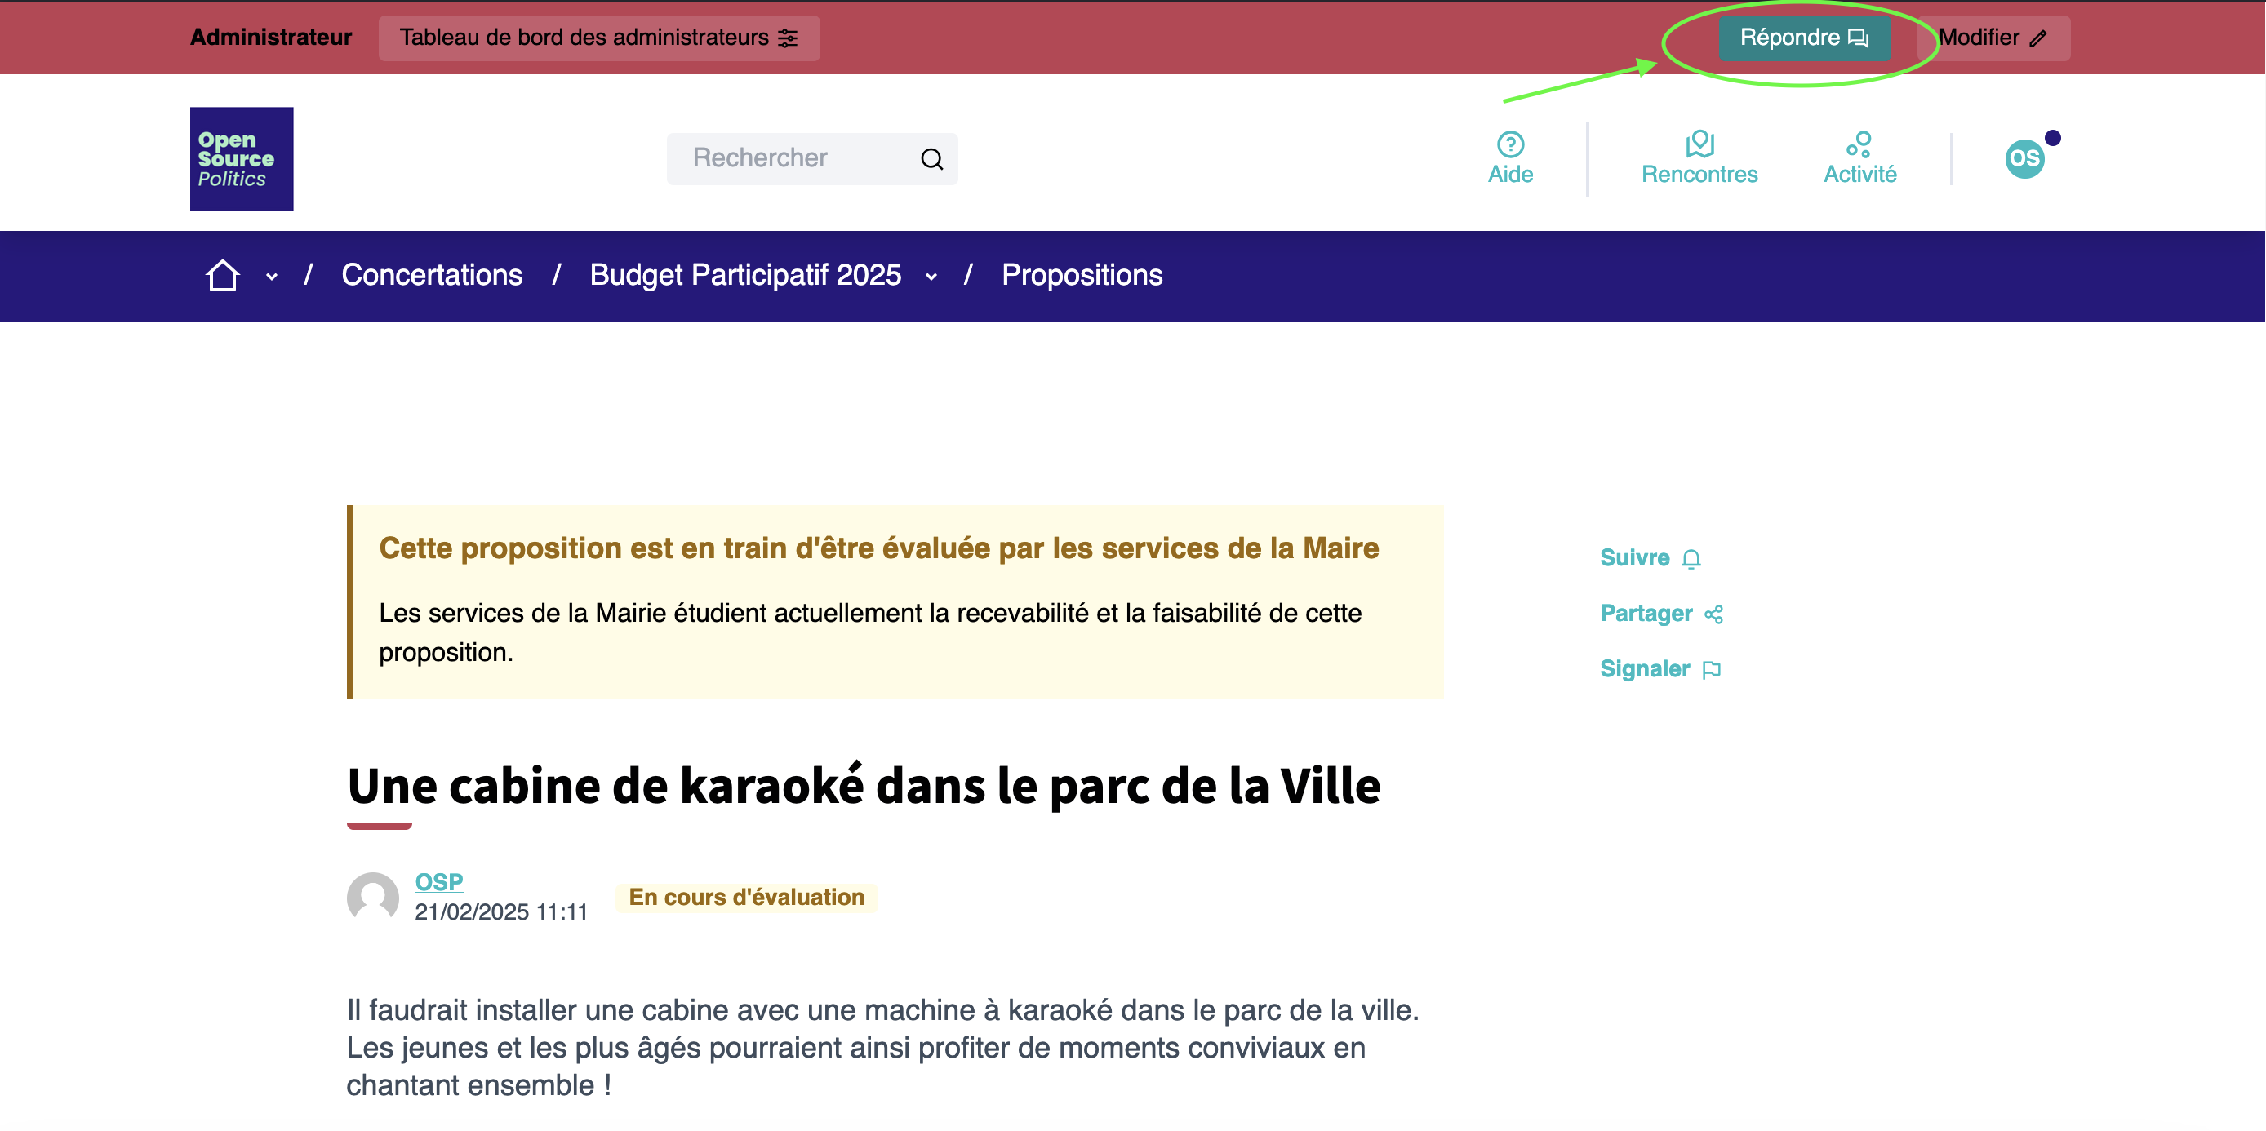Go to Propositions breadcrumb
This screenshot has height=1131, width=2266.
click(x=1081, y=275)
